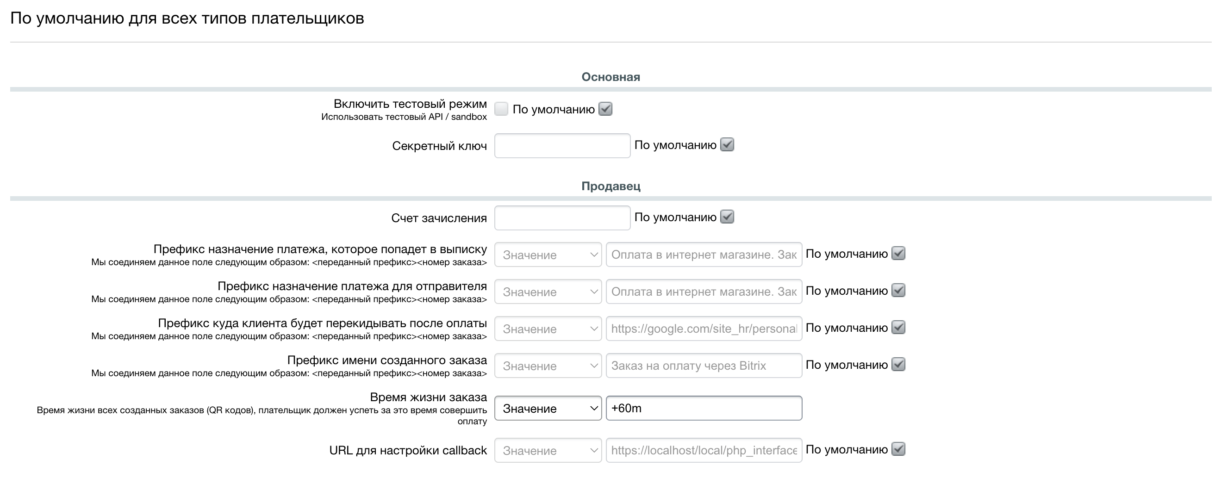This screenshot has width=1221, height=484.
Task: Focus the Счет зачисления text field
Action: 562,217
